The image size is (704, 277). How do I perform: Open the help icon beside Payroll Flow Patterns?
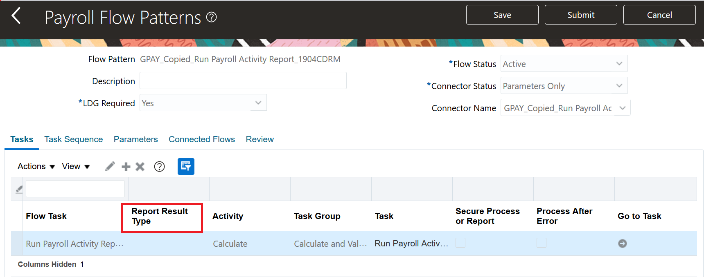pyautogui.click(x=211, y=17)
